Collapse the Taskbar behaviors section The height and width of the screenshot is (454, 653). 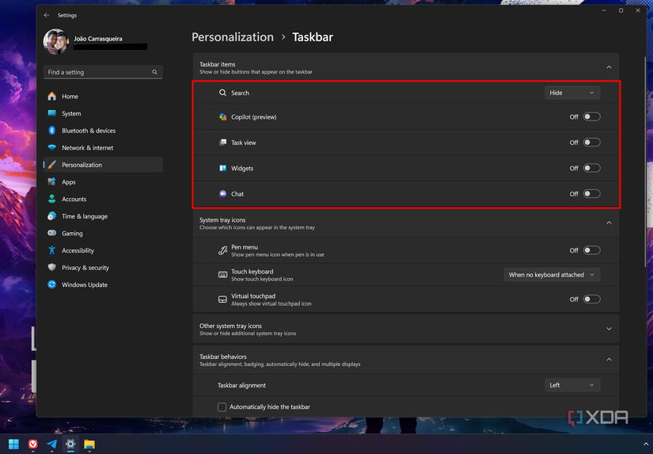click(x=609, y=360)
